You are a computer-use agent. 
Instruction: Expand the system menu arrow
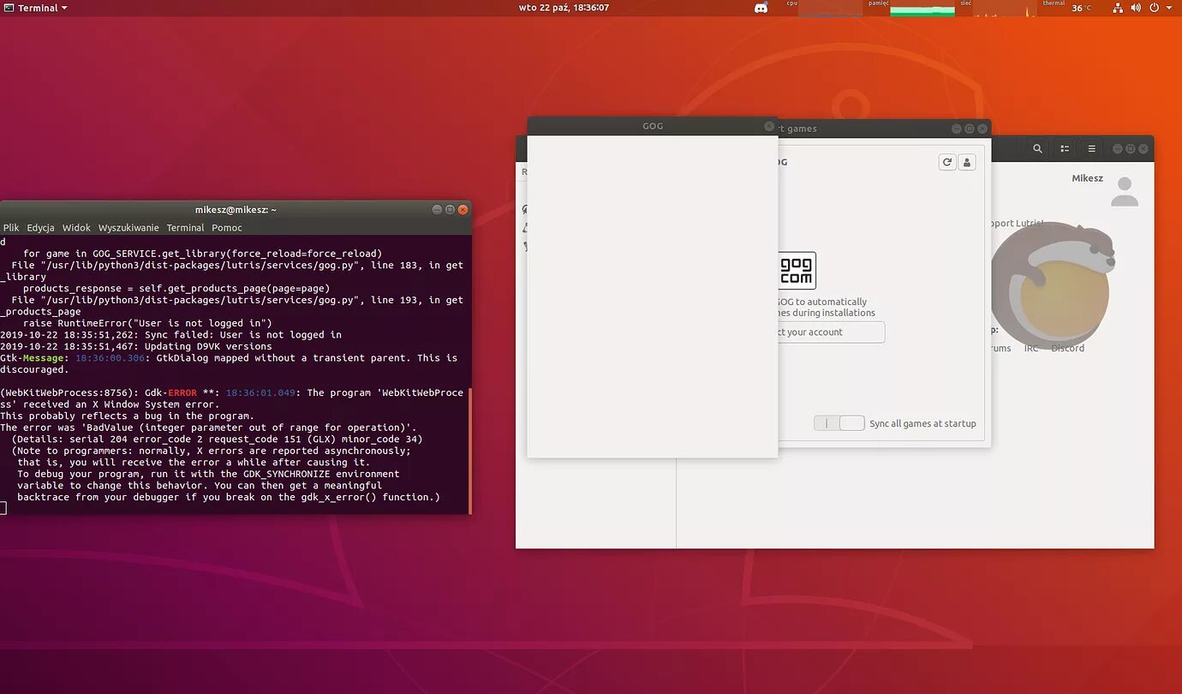1169,8
